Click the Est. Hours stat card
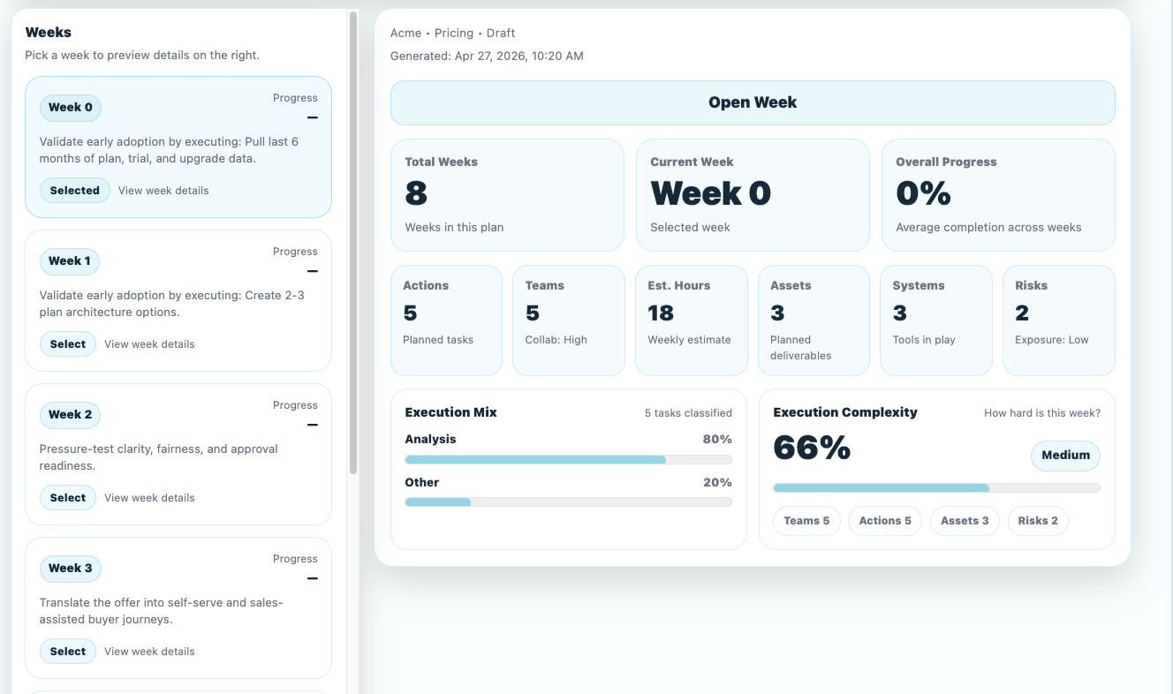The height and width of the screenshot is (694, 1173). pyautogui.click(x=691, y=321)
